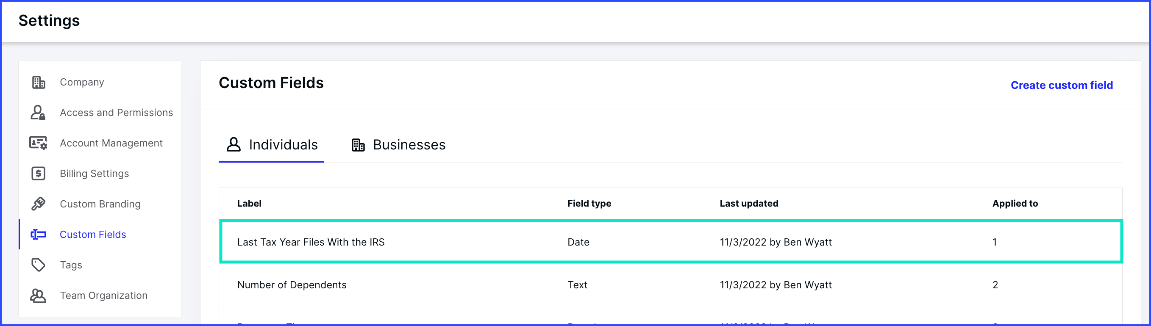
Task: Click the Company building icon
Action: tap(39, 82)
